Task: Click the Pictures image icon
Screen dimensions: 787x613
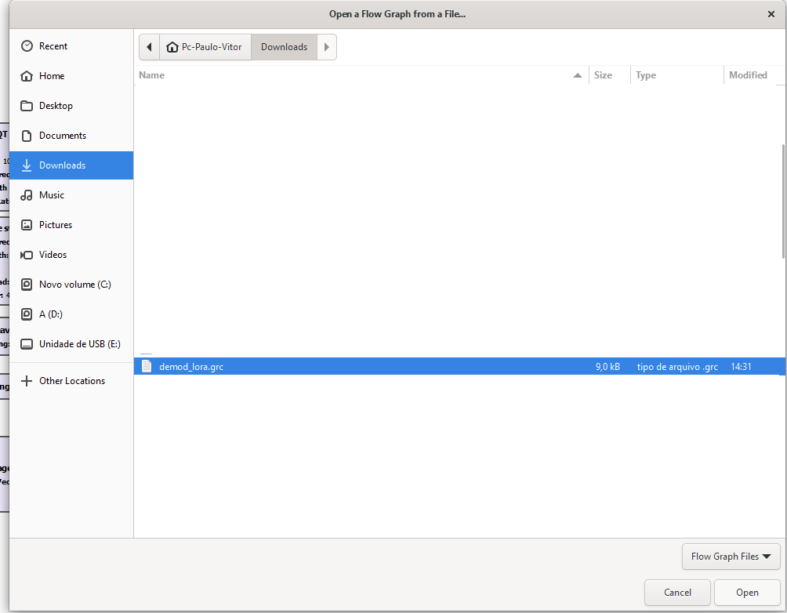Action: click(x=27, y=225)
